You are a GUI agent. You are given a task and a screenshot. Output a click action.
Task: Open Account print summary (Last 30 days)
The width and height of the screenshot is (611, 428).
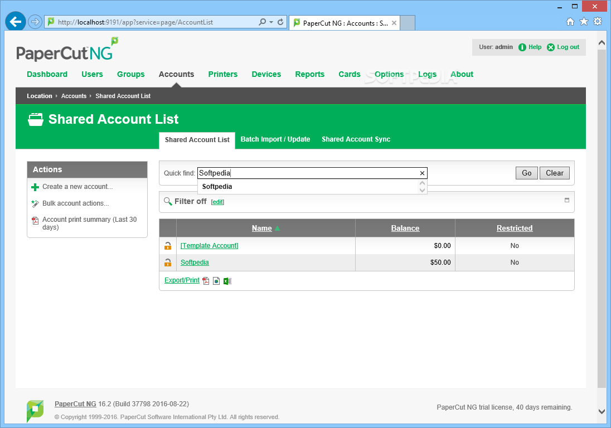point(89,223)
